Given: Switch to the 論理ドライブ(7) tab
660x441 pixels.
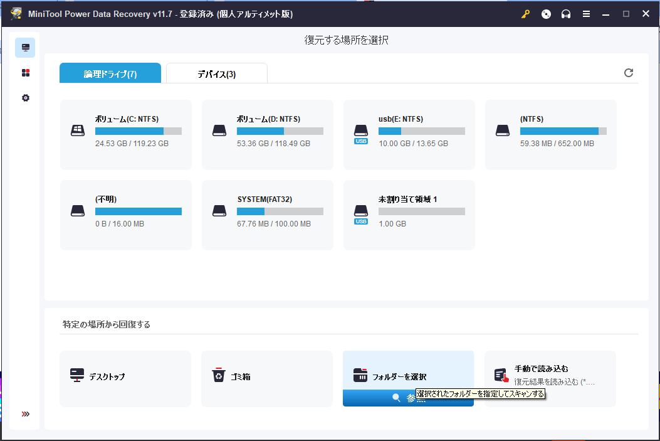Looking at the screenshot, I should point(110,73).
